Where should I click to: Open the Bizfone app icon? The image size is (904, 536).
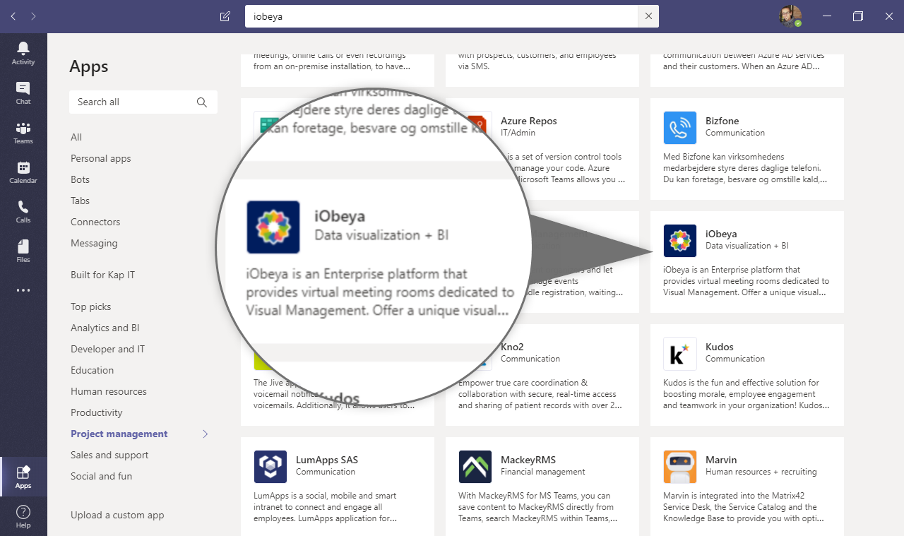tap(680, 128)
